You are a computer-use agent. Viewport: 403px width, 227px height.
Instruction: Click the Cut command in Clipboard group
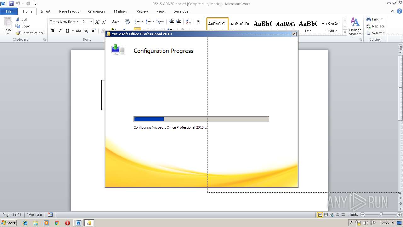[22, 19]
